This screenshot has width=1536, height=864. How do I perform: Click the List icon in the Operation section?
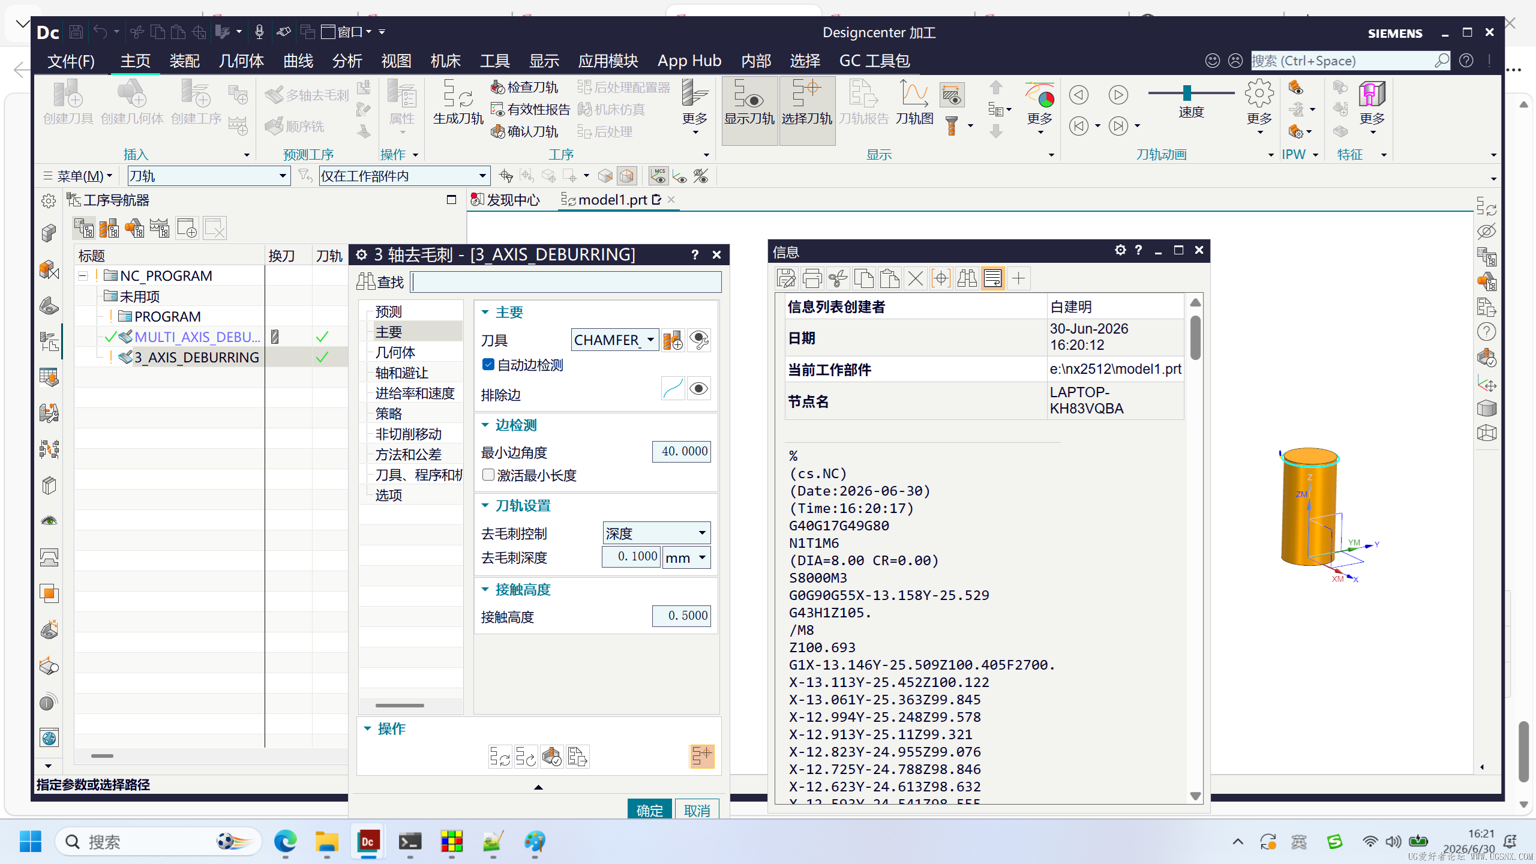(577, 757)
